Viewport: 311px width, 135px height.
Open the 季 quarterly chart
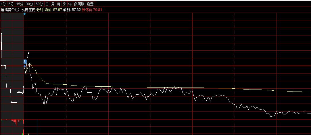coord(64,4)
